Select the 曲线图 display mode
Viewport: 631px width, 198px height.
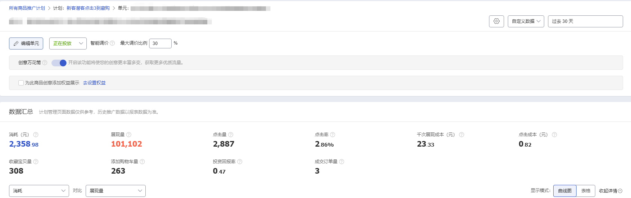565,191
